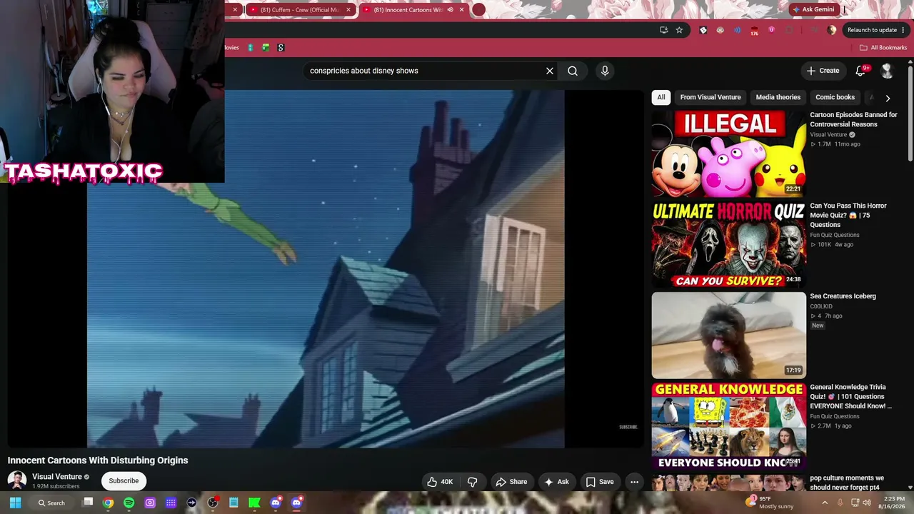
Task: Select the Comic books chip
Action: tap(835, 97)
